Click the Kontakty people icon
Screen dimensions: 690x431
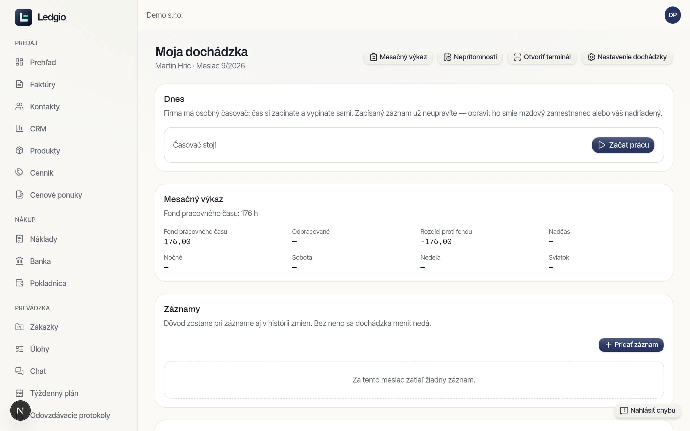(19, 106)
